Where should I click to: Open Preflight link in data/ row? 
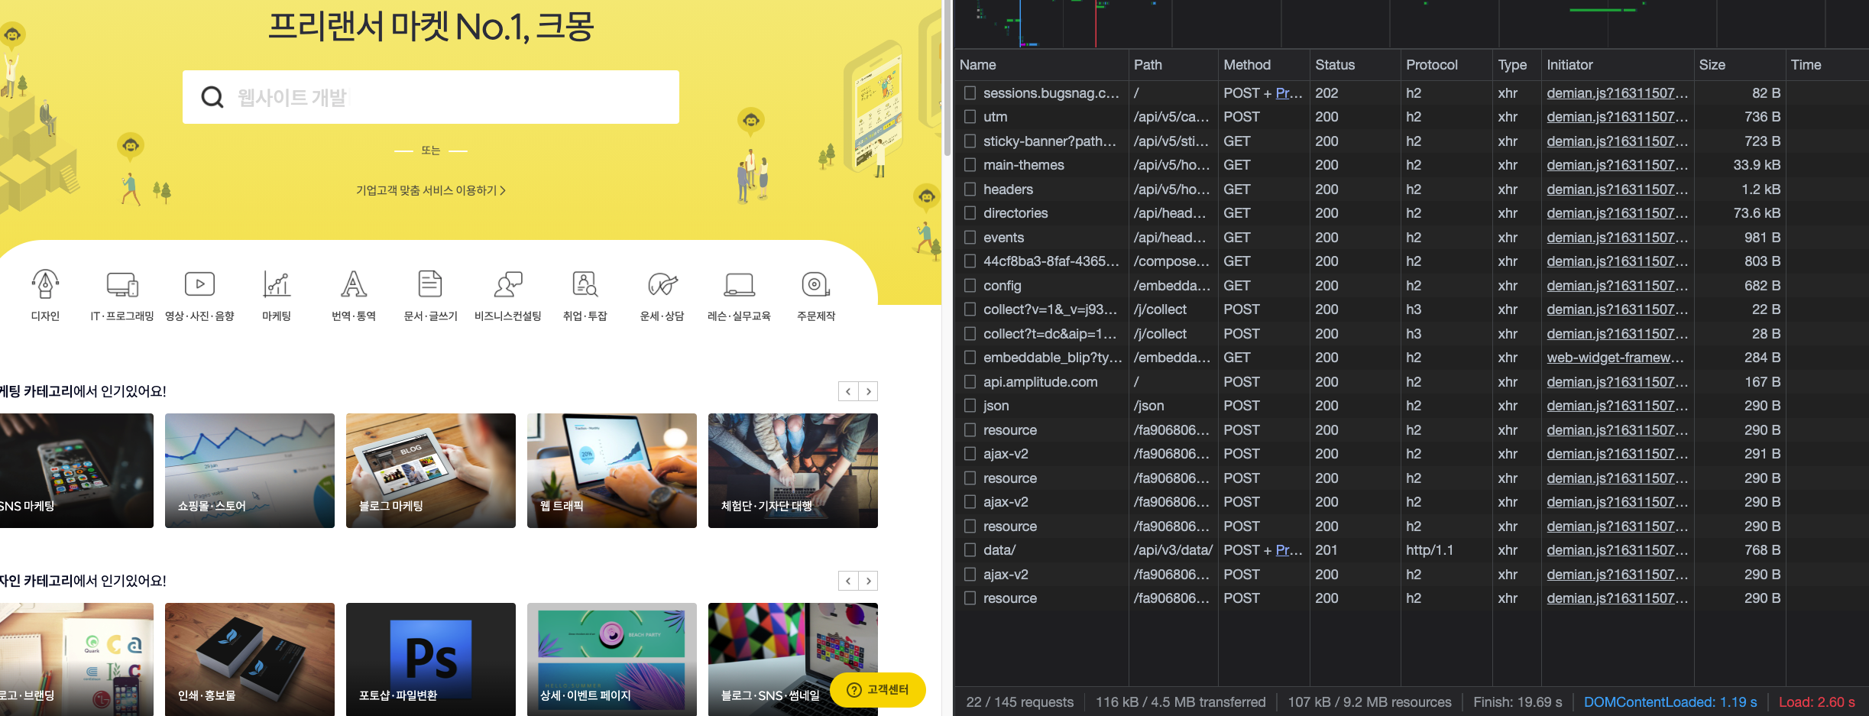click(x=1288, y=550)
